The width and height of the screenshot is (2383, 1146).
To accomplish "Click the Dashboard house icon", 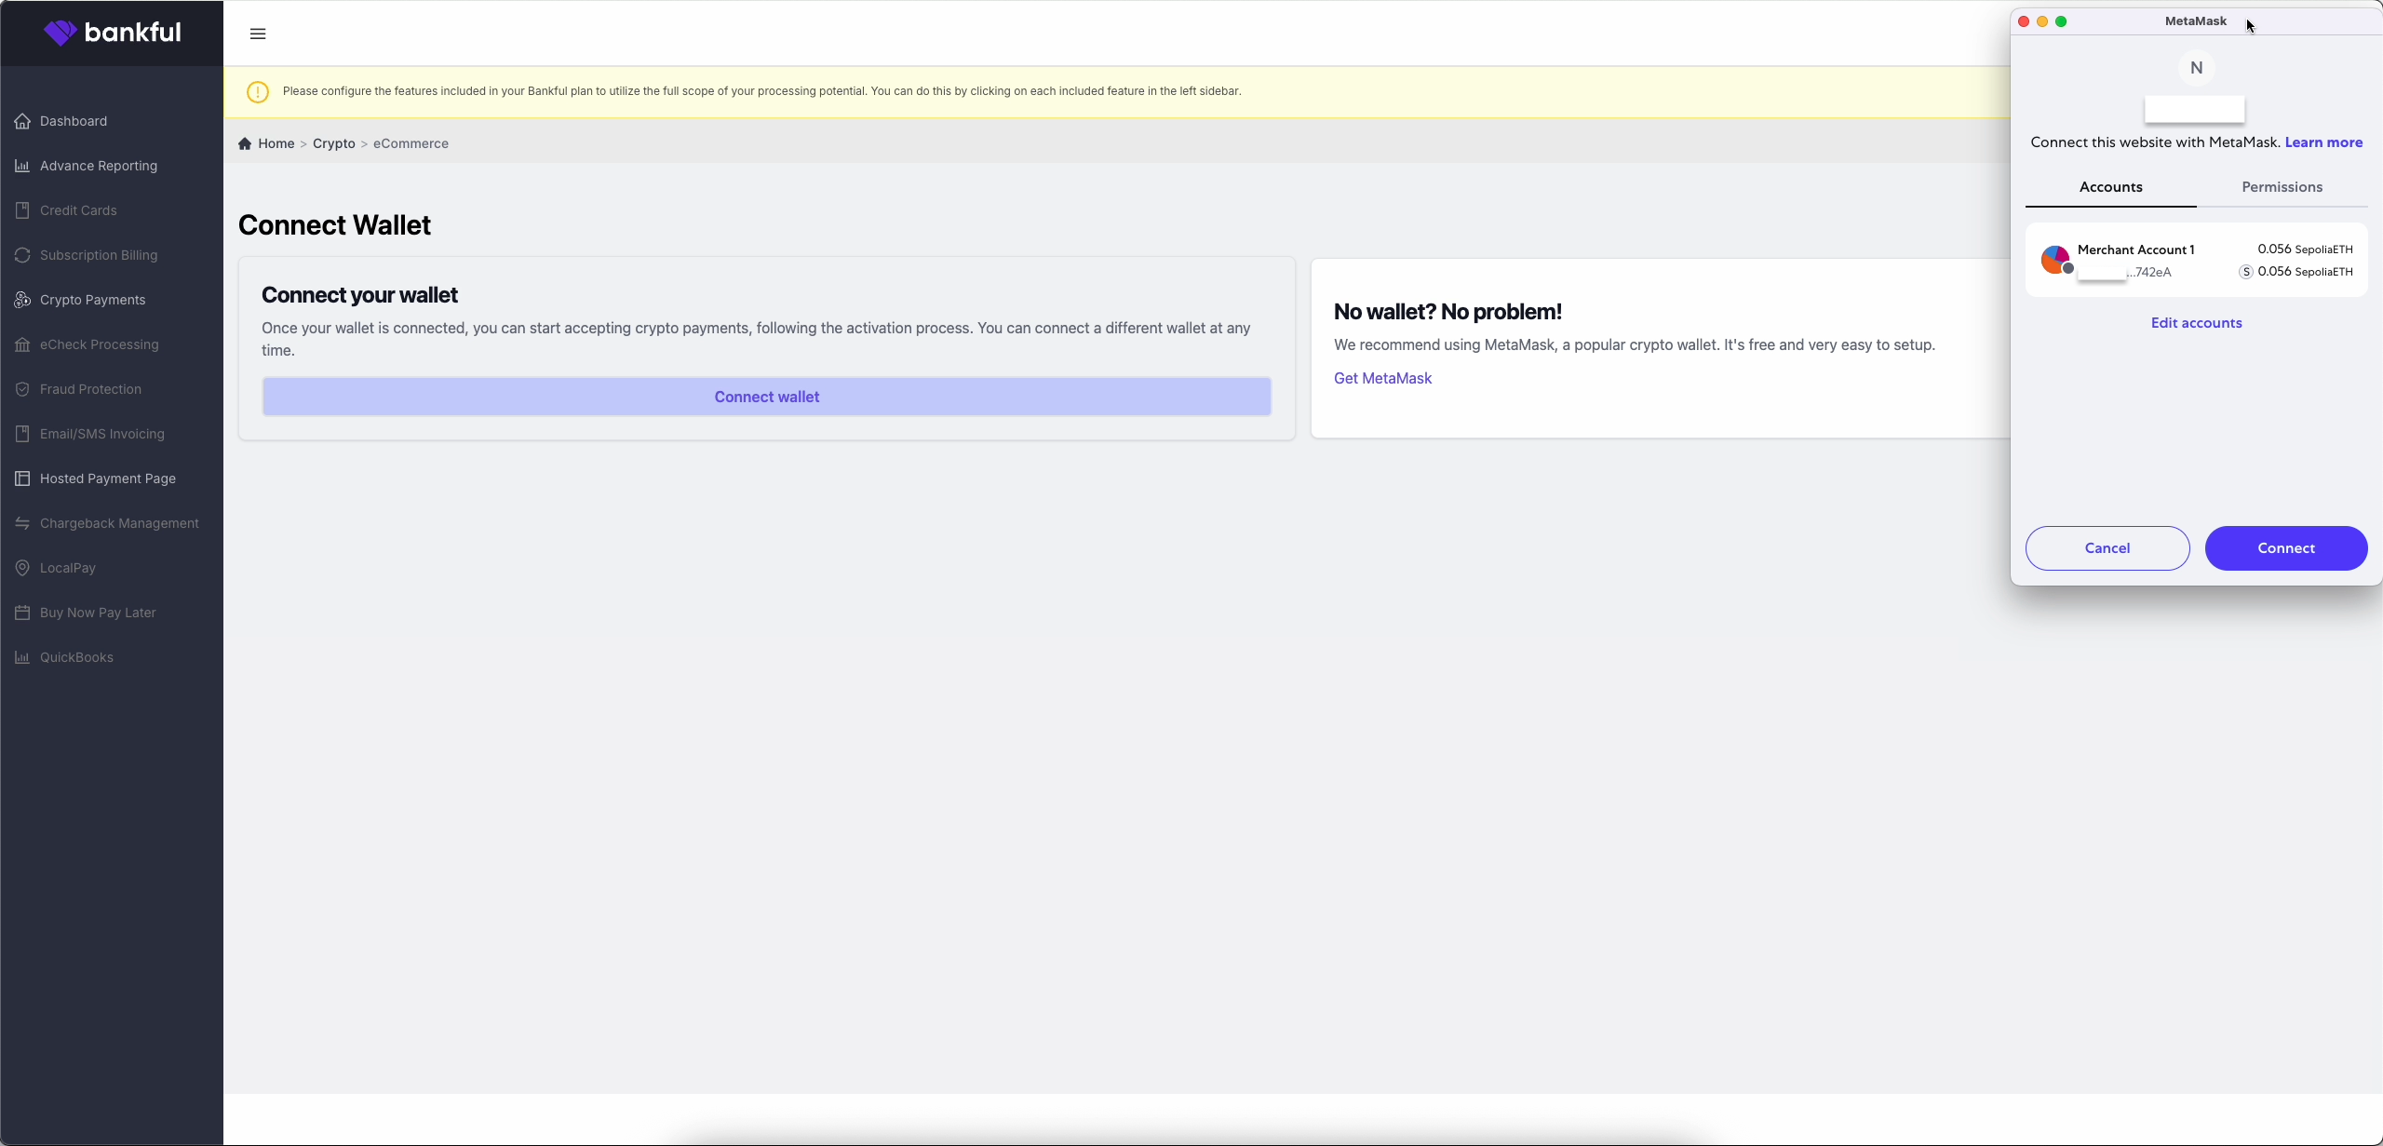I will 22,121.
